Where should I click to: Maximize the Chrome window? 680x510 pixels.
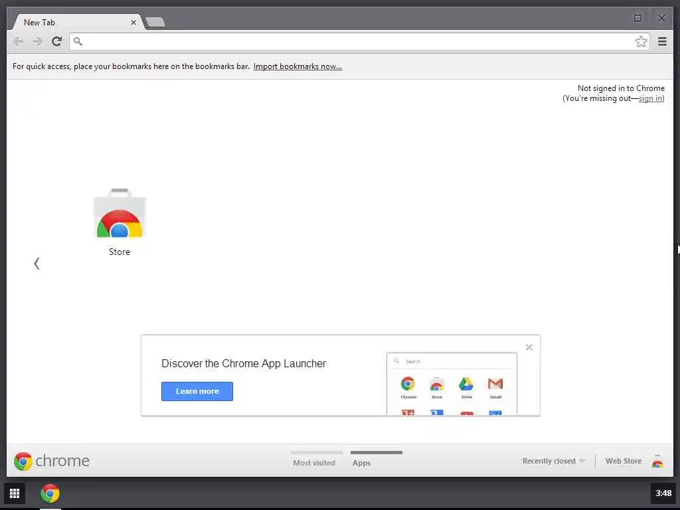pyautogui.click(x=637, y=18)
